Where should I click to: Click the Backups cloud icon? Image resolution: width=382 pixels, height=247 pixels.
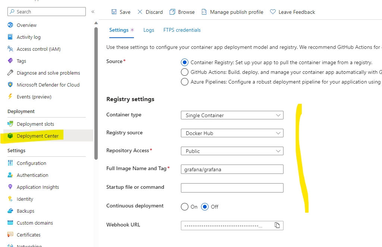coord(10,211)
